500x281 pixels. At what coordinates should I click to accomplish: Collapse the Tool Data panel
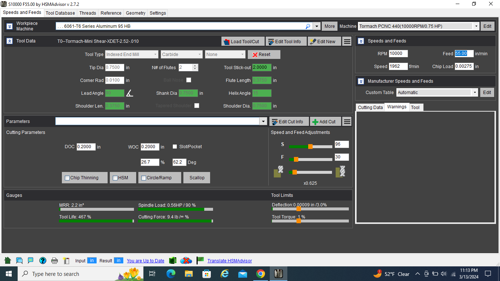point(10,41)
